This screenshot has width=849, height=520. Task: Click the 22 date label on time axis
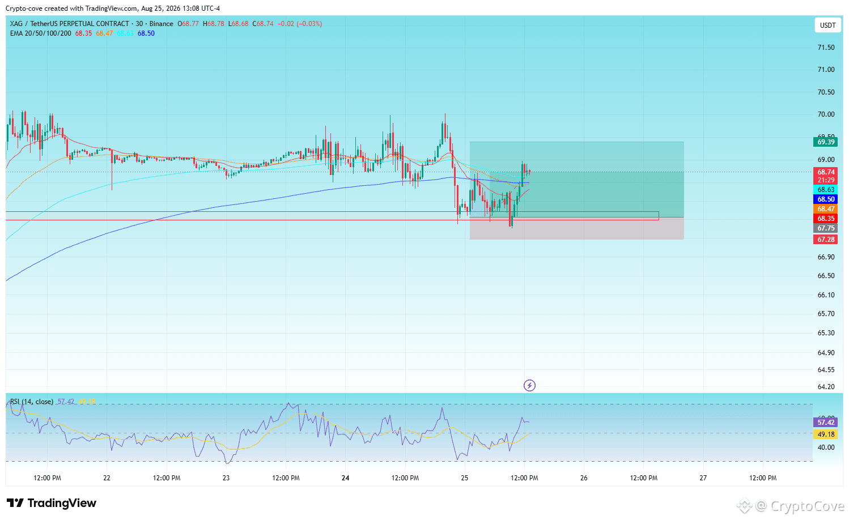pyautogui.click(x=107, y=478)
